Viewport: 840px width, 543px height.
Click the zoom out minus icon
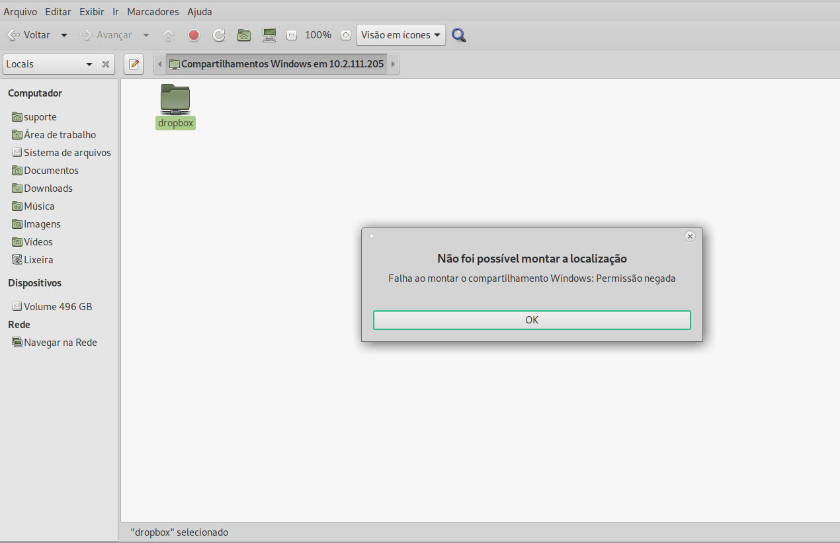292,35
